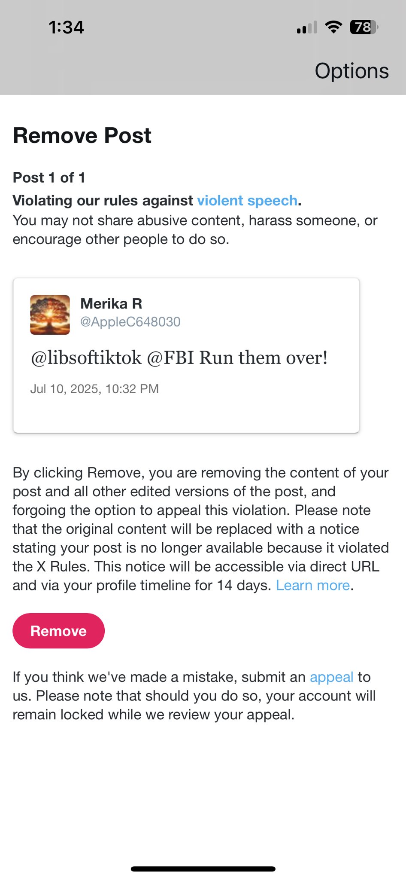Click the Merika R profile avatar
The image size is (406, 880).
[x=50, y=315]
